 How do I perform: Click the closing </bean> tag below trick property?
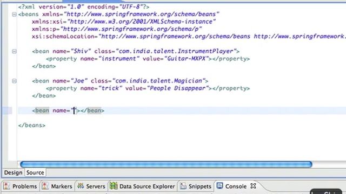(x=44, y=96)
